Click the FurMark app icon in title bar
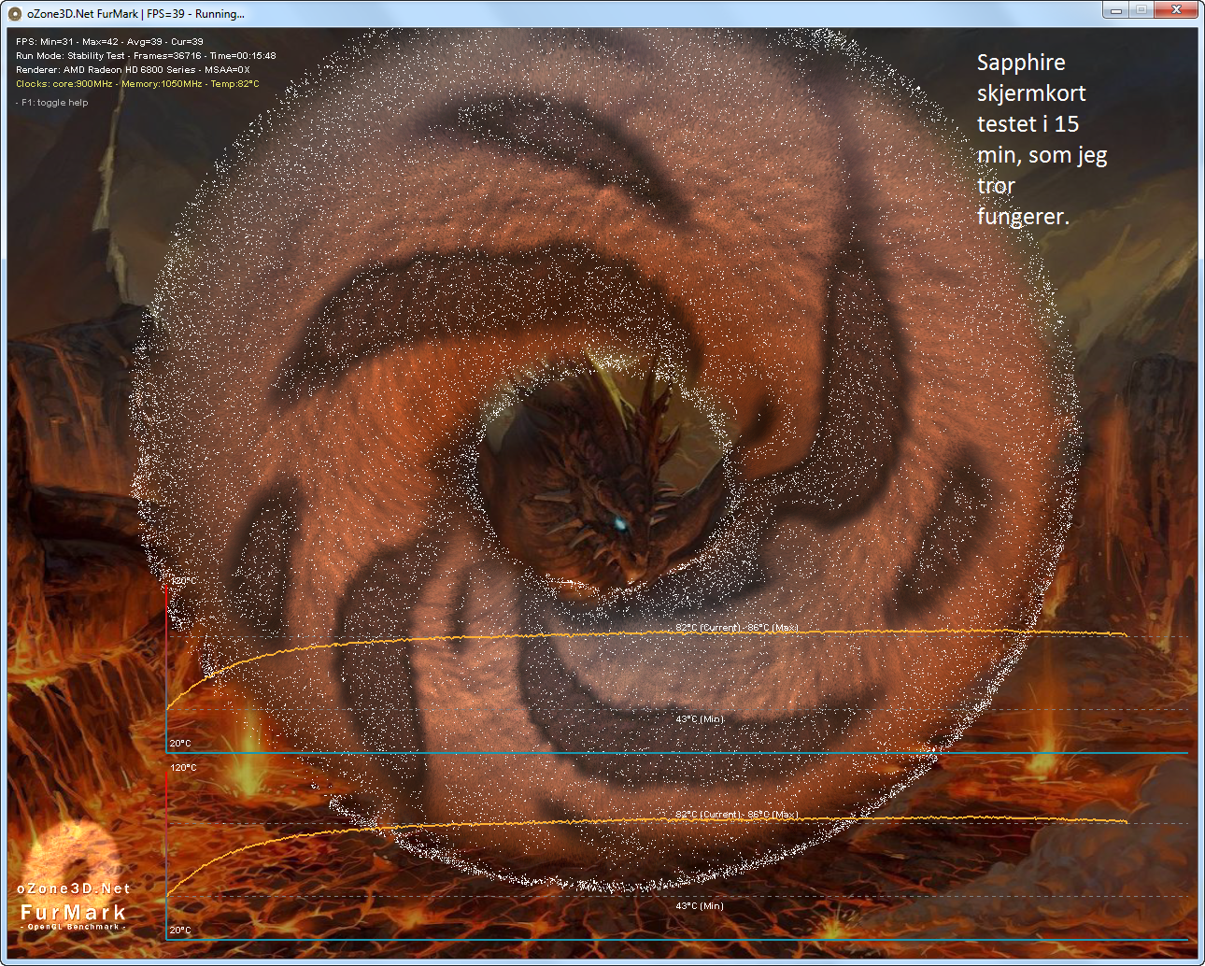Viewport: 1205px width, 966px height. pos(15,14)
